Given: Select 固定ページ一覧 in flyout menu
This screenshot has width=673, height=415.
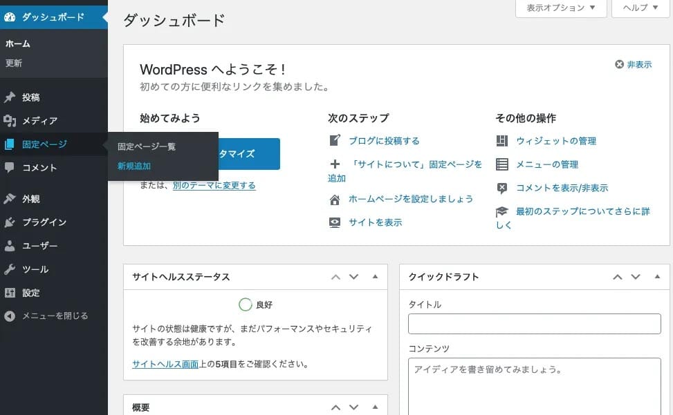Looking at the screenshot, I should [x=147, y=146].
